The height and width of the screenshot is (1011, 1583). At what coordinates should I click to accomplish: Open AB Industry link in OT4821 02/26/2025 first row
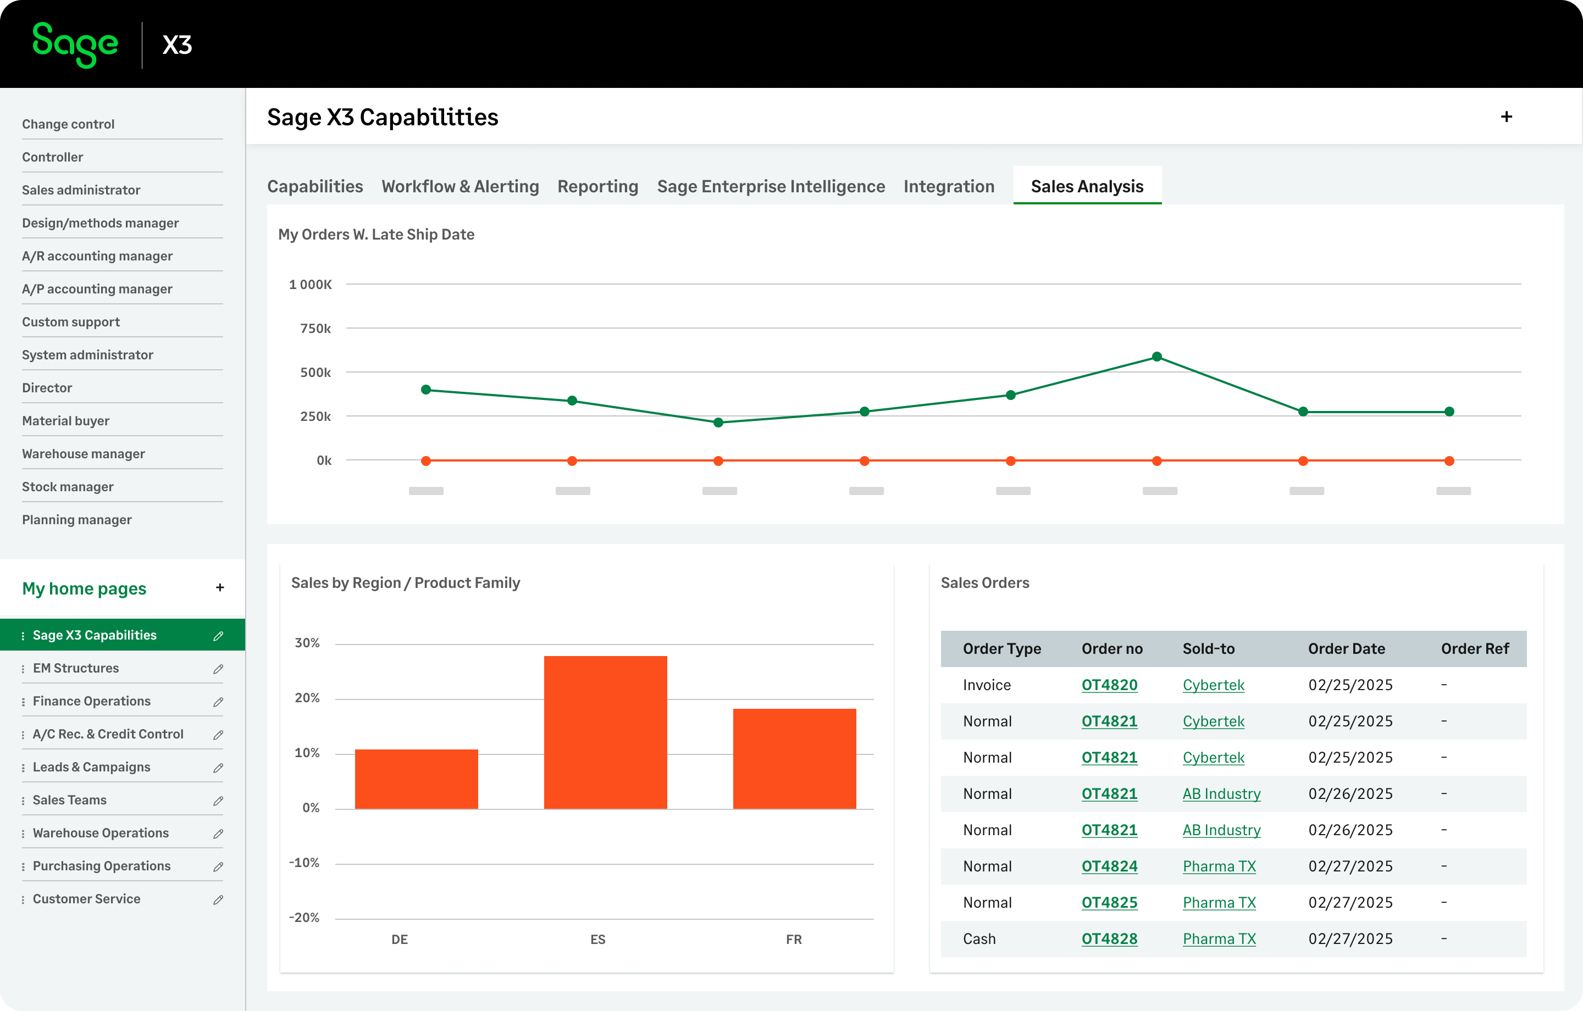(1221, 794)
